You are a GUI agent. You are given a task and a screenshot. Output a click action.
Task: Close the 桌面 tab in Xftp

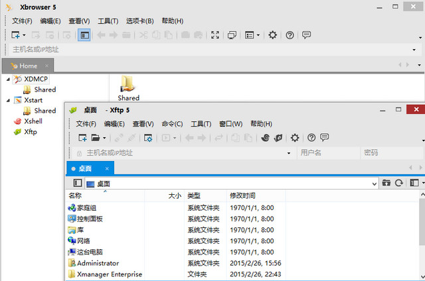(x=107, y=169)
